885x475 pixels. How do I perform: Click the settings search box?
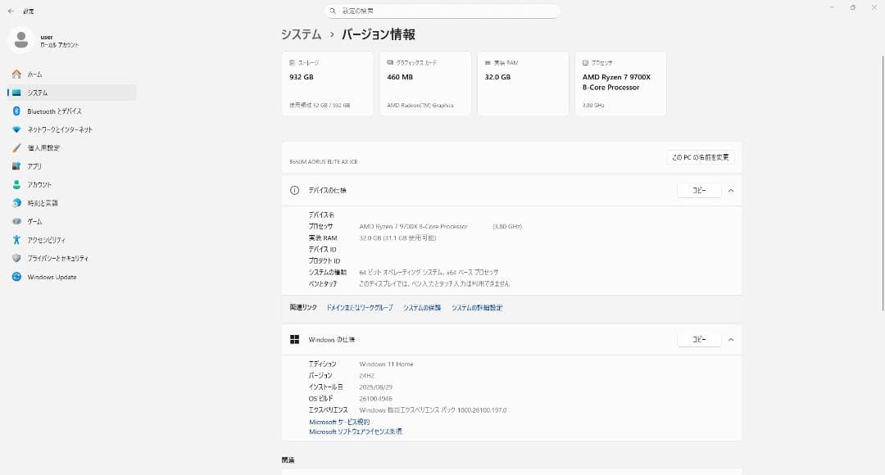click(442, 10)
